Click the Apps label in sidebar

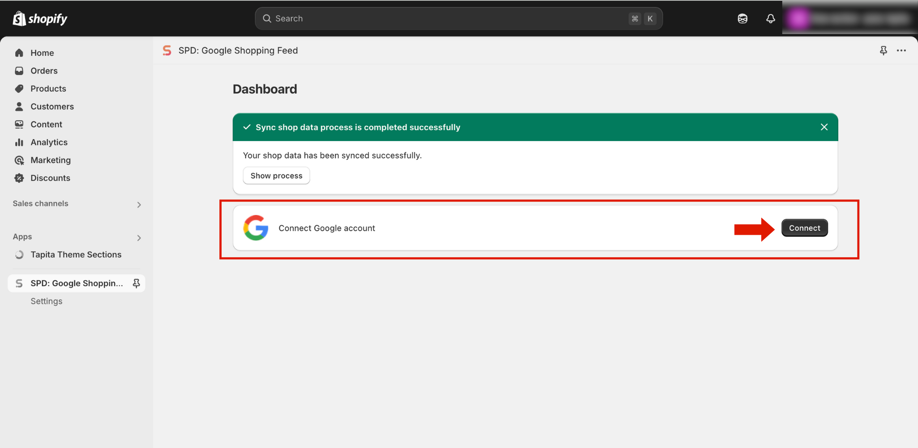point(22,237)
